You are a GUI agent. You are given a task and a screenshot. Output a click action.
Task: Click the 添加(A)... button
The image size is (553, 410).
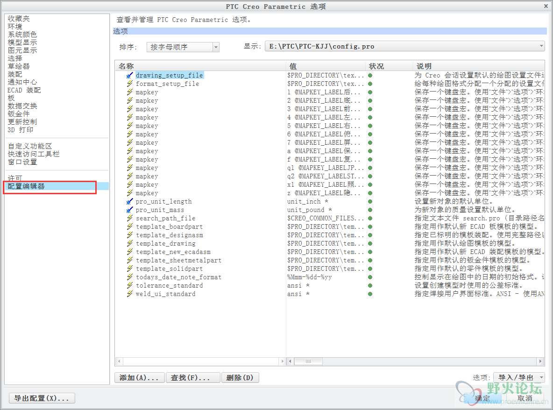(x=139, y=378)
